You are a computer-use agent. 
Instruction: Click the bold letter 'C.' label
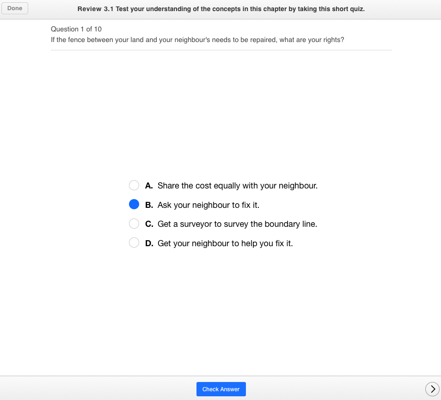click(x=149, y=224)
